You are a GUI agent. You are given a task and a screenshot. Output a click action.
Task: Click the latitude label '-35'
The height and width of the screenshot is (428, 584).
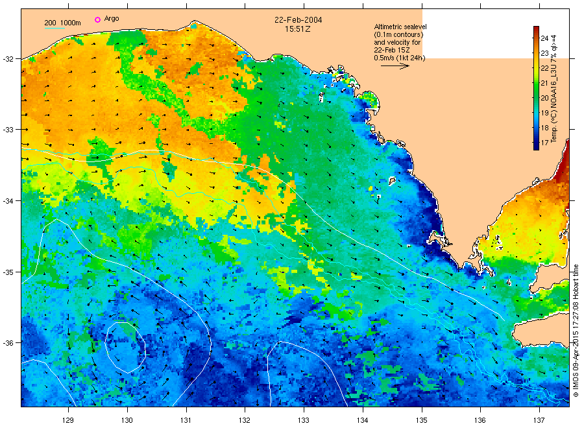[8, 272]
